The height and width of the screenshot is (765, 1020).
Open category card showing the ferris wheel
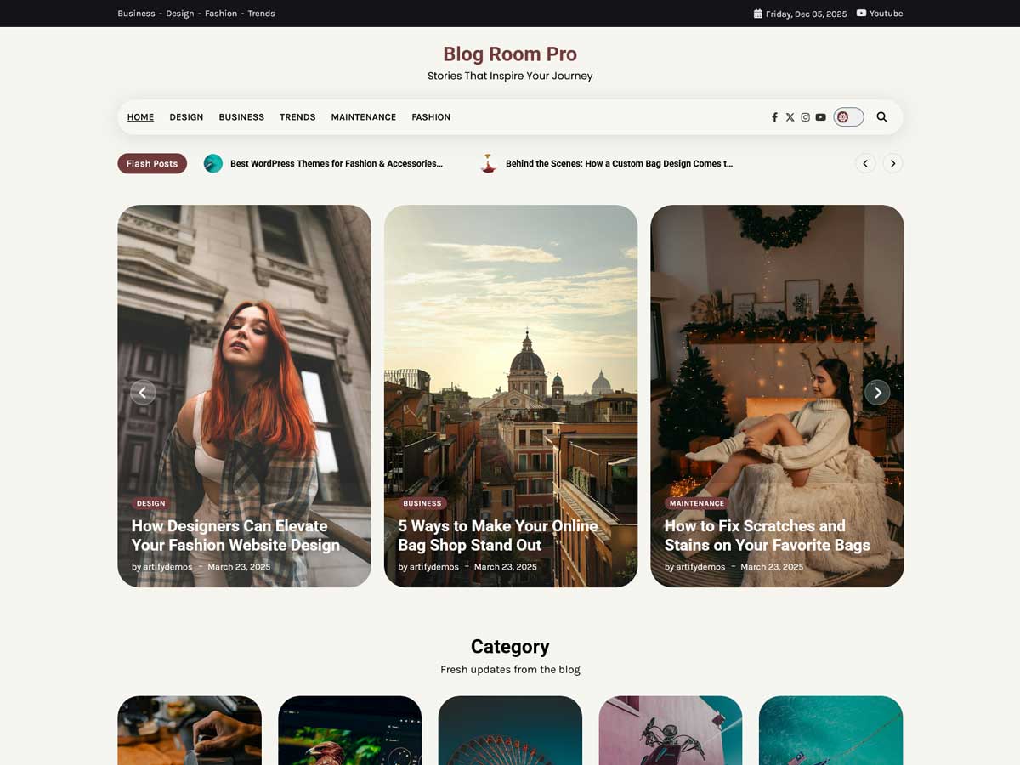[x=510, y=730]
